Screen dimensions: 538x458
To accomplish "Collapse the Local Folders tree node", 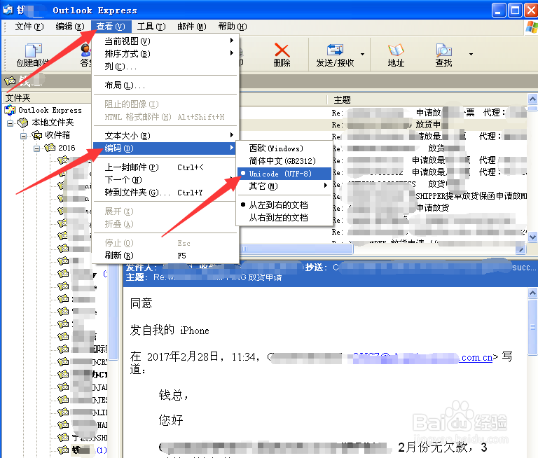I will 11,123.
